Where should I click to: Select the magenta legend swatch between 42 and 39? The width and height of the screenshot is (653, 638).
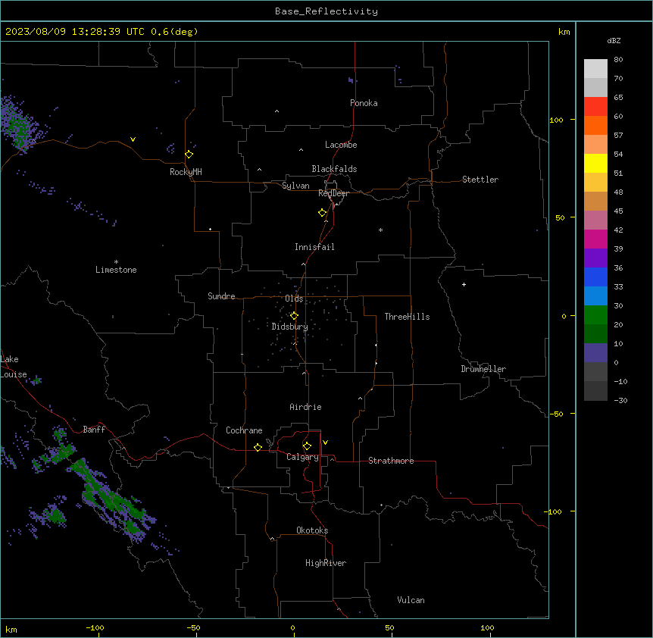(595, 239)
